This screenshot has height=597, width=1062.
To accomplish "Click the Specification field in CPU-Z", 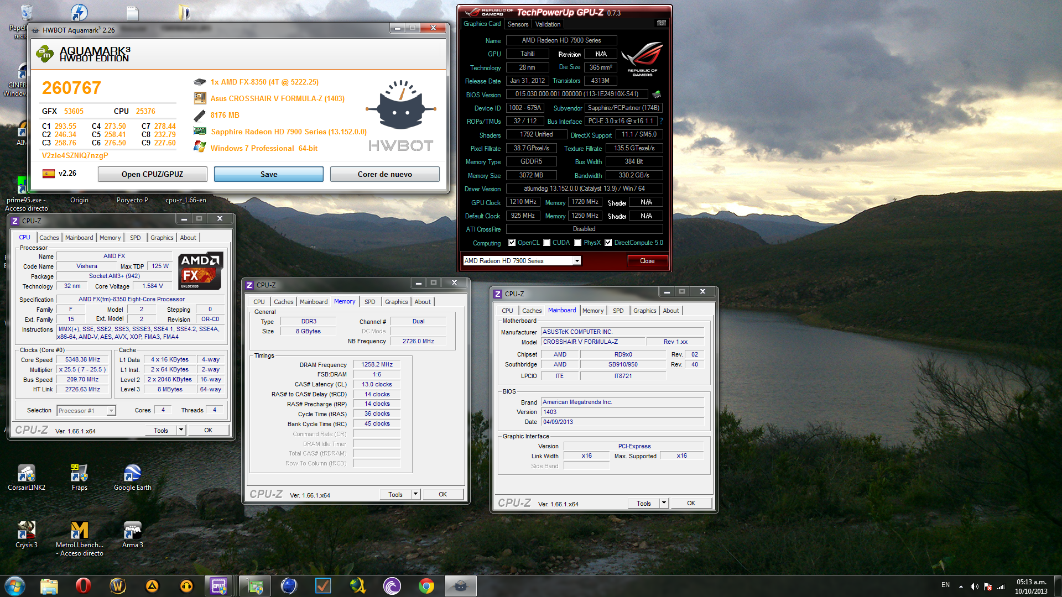I will (141, 299).
